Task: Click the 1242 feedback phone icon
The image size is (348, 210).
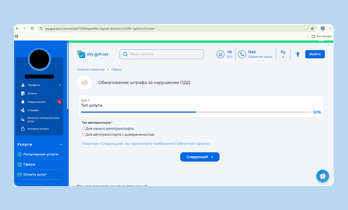Action: (x=242, y=54)
